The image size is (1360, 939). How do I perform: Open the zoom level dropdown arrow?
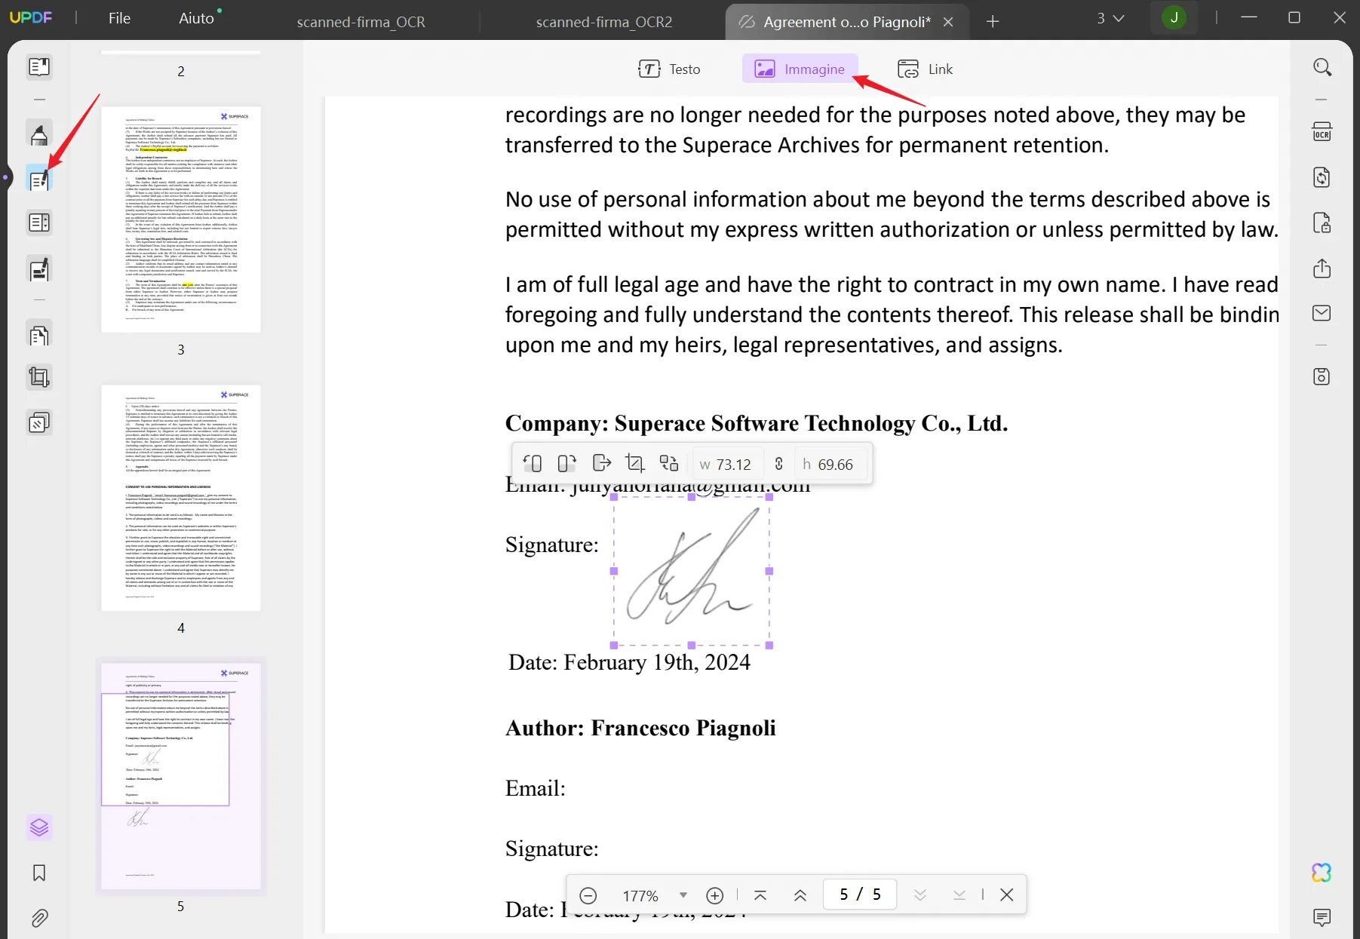point(683,895)
